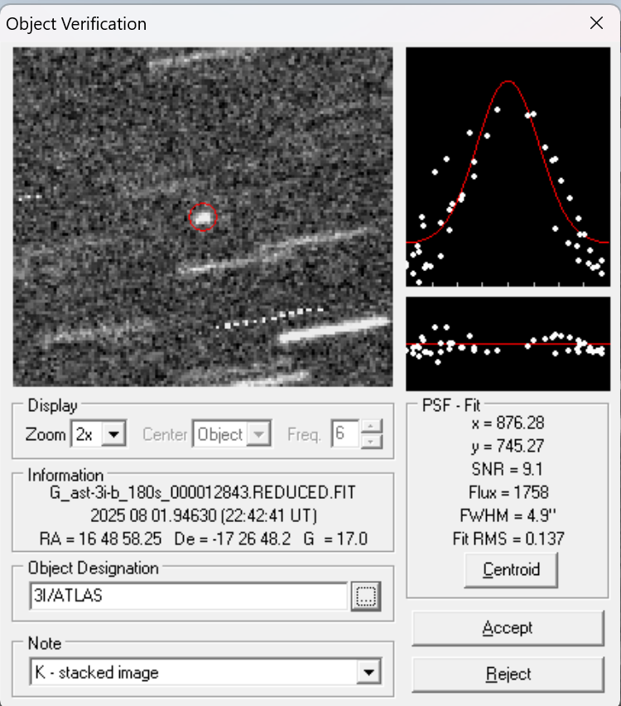Viewport: 621px width, 706px height.
Task: Open the Center Object dropdown
Action: coord(260,434)
